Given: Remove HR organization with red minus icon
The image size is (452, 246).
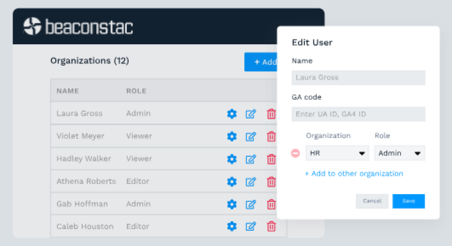Looking at the screenshot, I should pyautogui.click(x=296, y=153).
